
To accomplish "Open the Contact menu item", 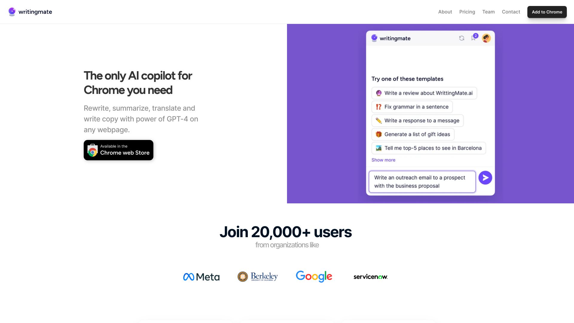I will tap(511, 12).
